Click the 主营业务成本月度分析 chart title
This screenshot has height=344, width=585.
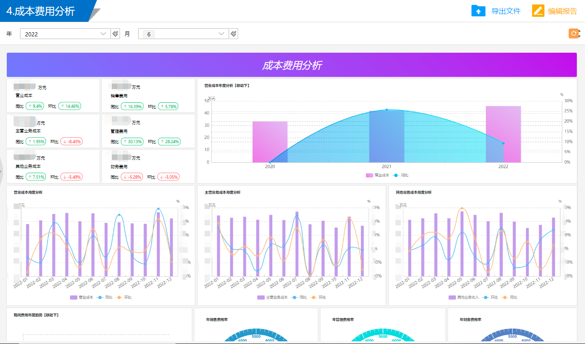[223, 192]
